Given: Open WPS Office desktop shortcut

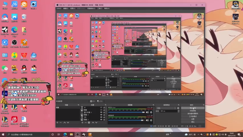Looking at the screenshot, I should 24,57.
